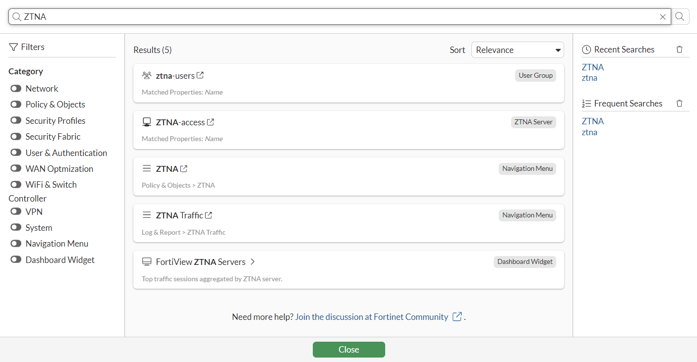Image resolution: width=697 pixels, height=362 pixels.
Task: Click external link icon beside ZTNA menu result
Action: pos(184,169)
